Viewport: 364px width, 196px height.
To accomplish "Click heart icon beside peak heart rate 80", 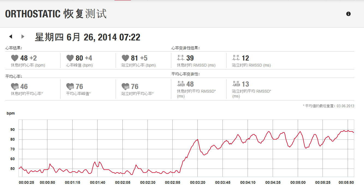I will 70,58.
